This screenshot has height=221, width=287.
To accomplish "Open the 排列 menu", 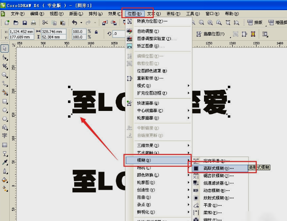I will 95,14.
